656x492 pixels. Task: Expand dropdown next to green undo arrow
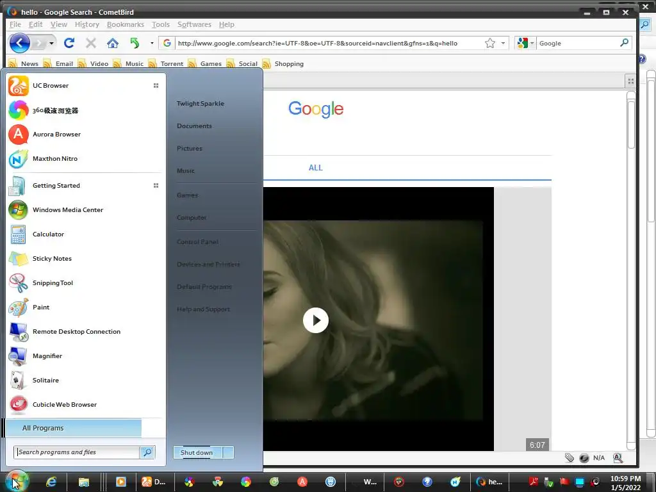pos(152,43)
